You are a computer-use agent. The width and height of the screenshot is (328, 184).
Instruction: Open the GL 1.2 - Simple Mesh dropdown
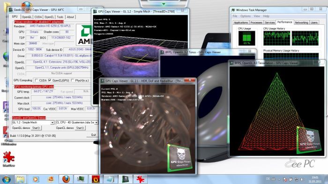[33, 122]
